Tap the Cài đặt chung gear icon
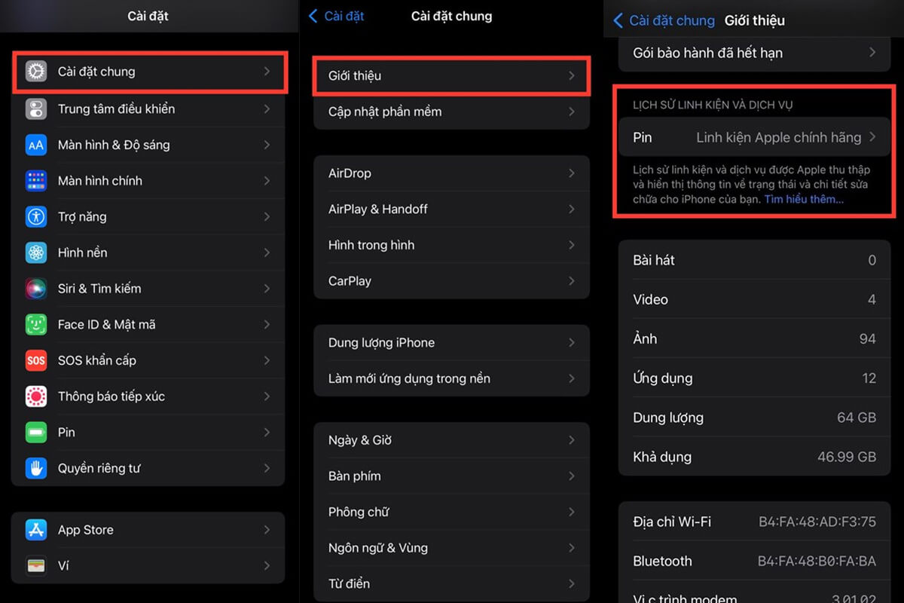Image resolution: width=904 pixels, height=603 pixels. [x=36, y=72]
